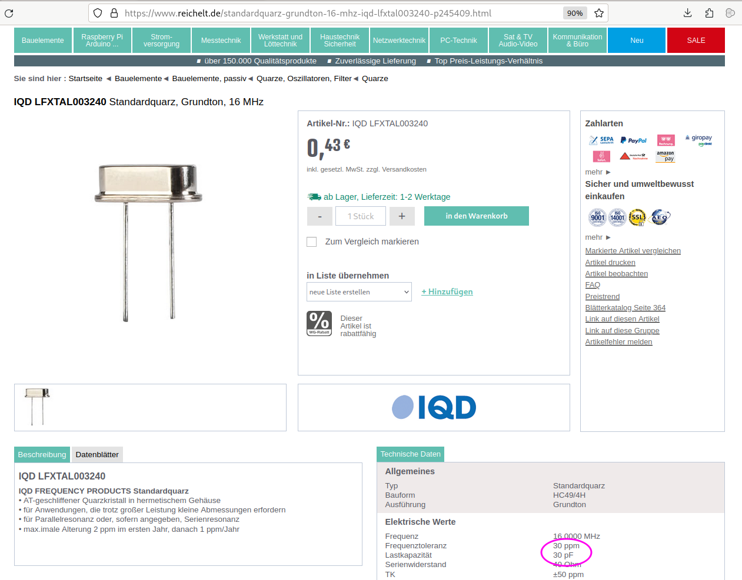The height and width of the screenshot is (580, 742).
Task: Switch to the Datenblätter tab
Action: coord(97,455)
